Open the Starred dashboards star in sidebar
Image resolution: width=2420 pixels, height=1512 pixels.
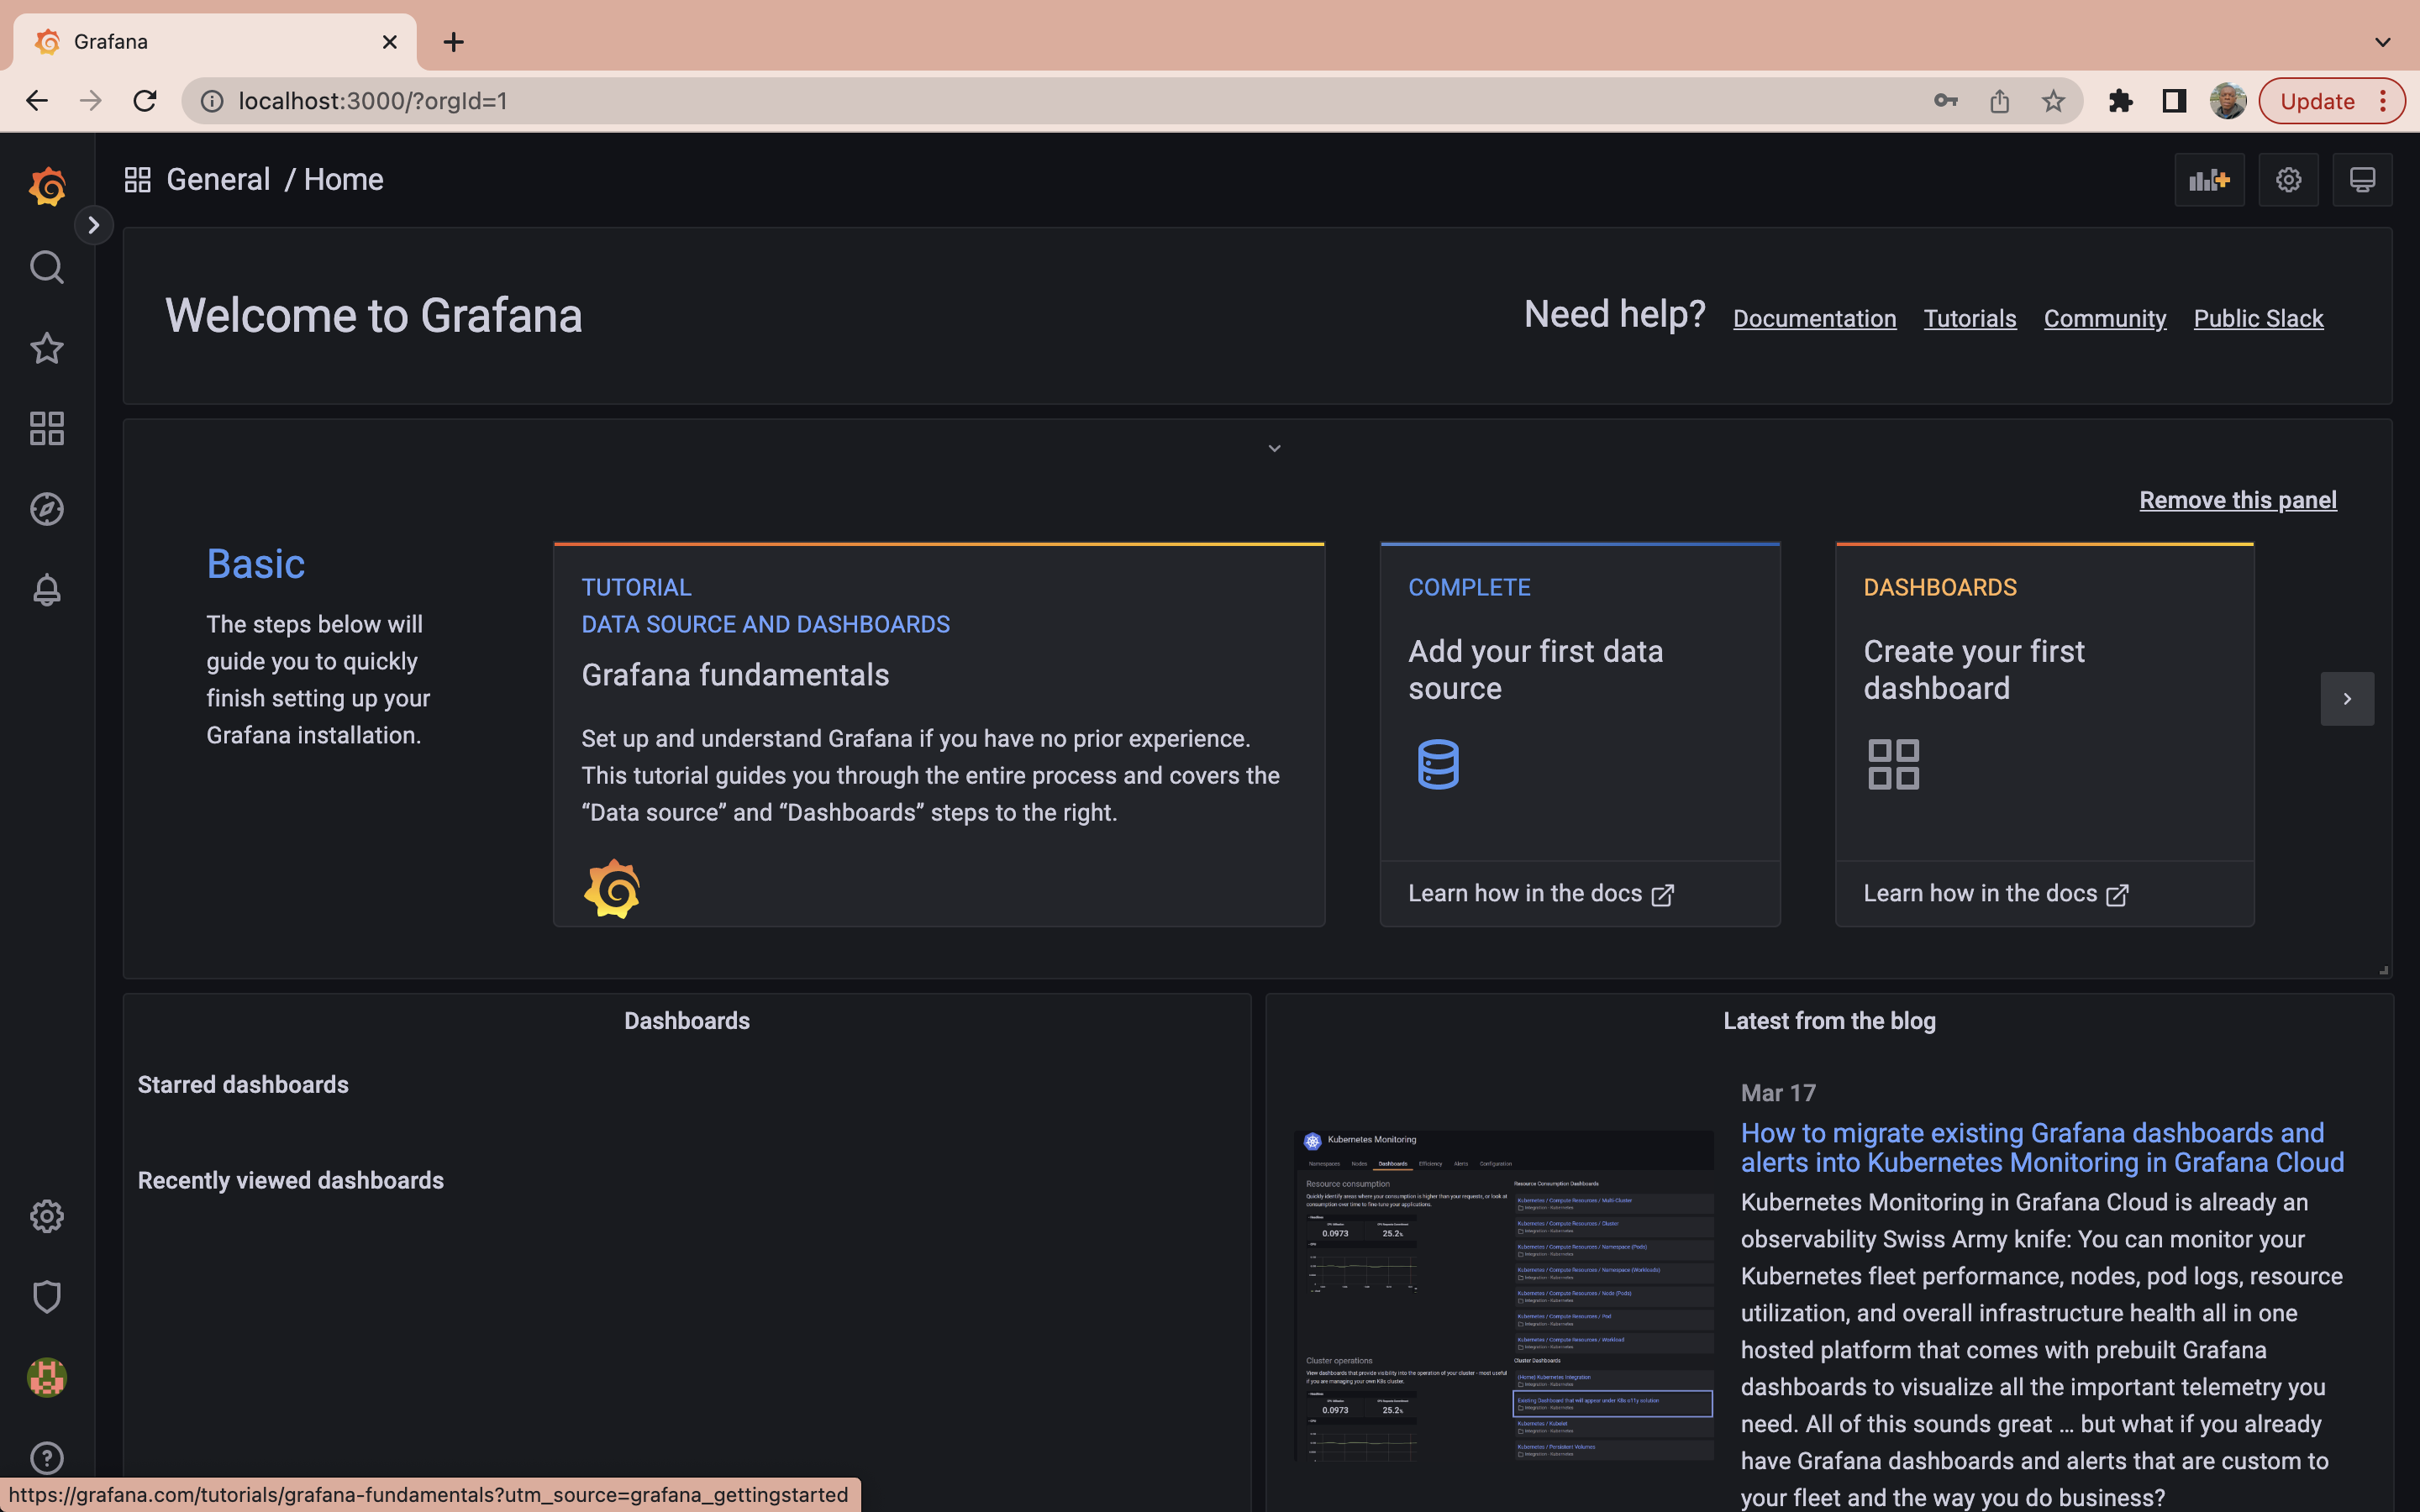click(46, 348)
